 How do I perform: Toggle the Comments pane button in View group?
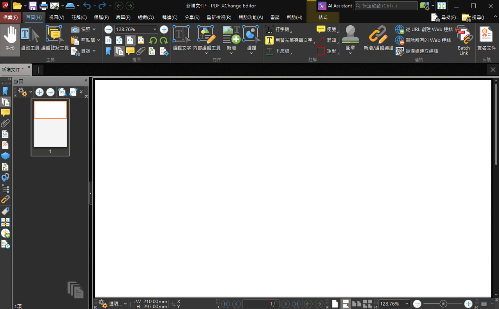(130, 51)
